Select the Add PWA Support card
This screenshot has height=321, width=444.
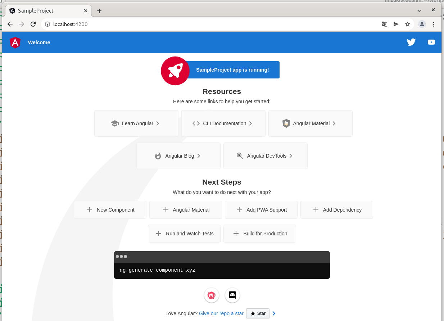[x=261, y=210]
